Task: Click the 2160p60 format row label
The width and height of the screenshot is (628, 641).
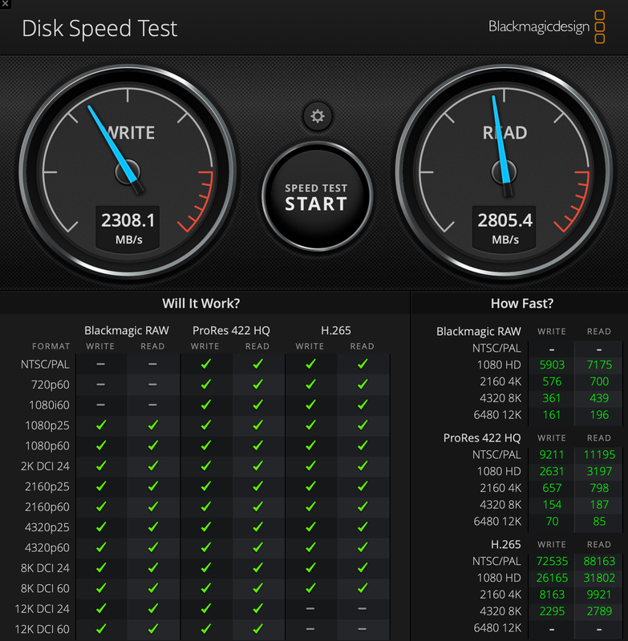Action: pos(47,507)
